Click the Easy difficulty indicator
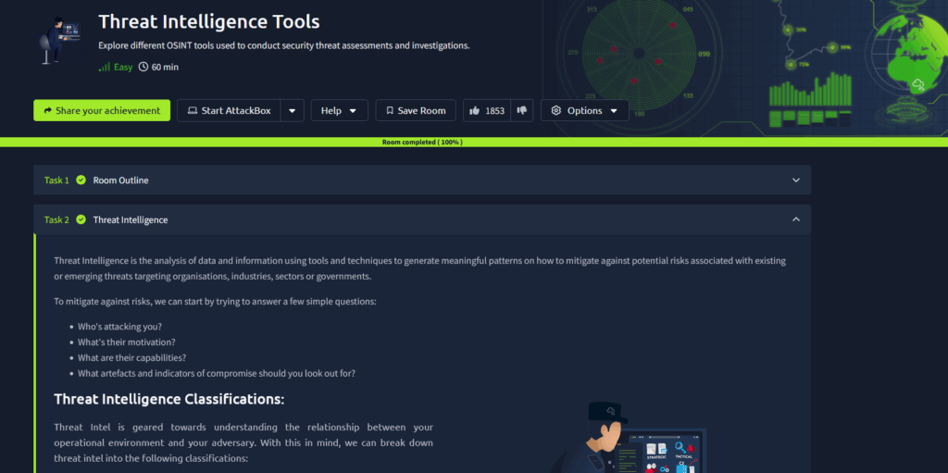 pyautogui.click(x=116, y=68)
